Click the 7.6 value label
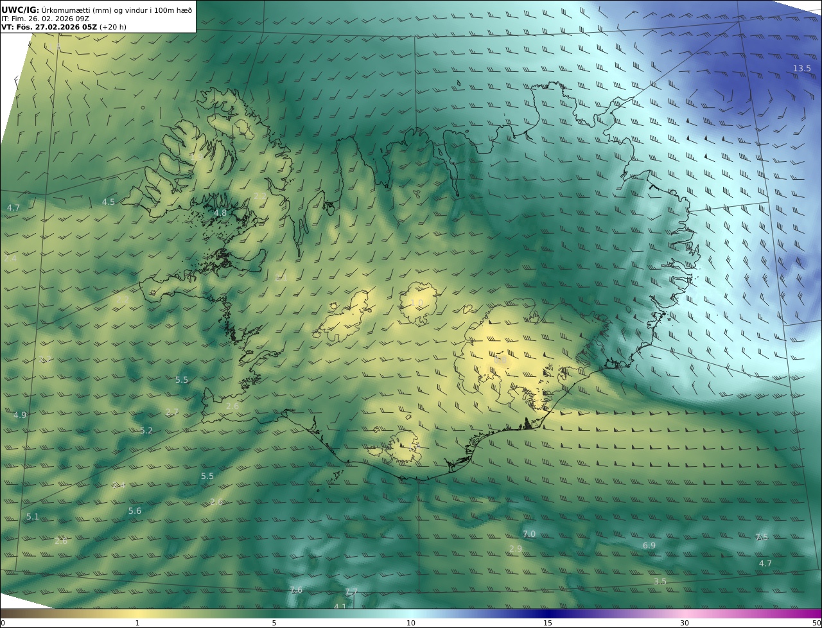The height and width of the screenshot is (628, 822). point(296,589)
